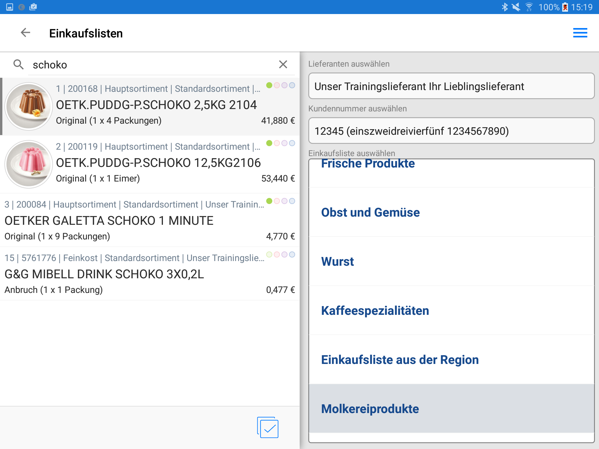Viewport: 599px width, 449px height.
Task: Clear the schoko search text
Action: (x=283, y=64)
